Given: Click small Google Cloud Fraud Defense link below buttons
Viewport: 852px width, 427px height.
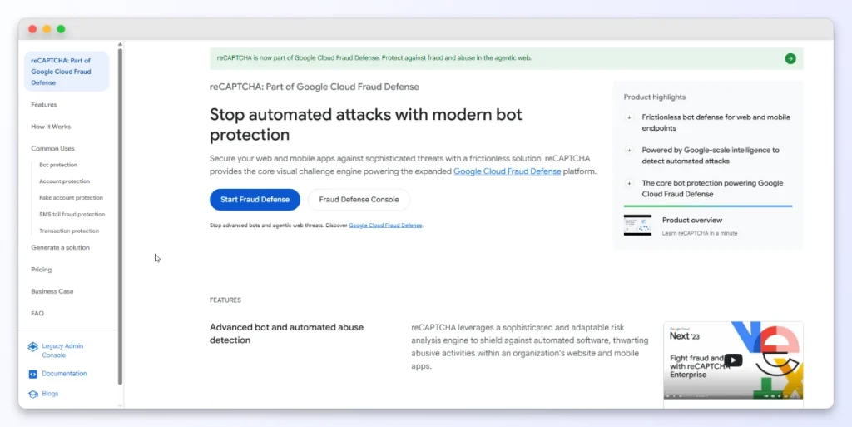Looking at the screenshot, I should coord(385,225).
